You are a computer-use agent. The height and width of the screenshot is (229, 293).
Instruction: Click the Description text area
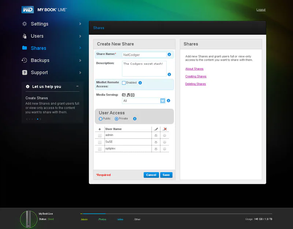pyautogui.click(x=144, y=69)
